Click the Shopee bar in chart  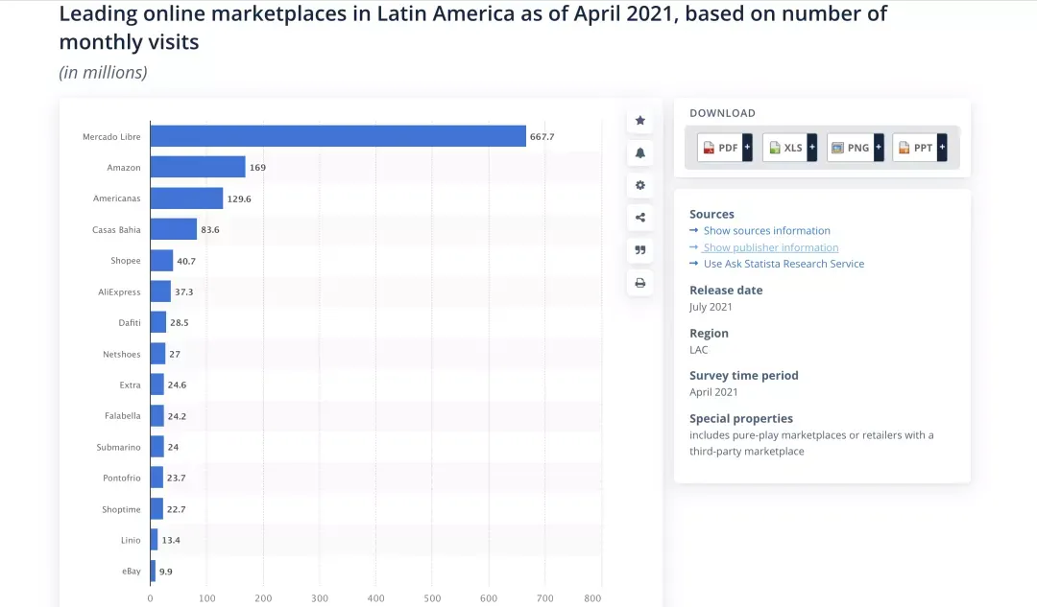[162, 260]
